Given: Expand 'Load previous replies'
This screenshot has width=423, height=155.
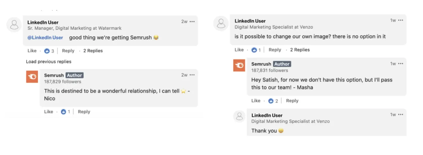Looking at the screenshot, I should coord(49,61).
